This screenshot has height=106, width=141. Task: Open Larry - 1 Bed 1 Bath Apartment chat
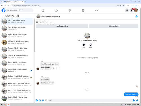17,91
